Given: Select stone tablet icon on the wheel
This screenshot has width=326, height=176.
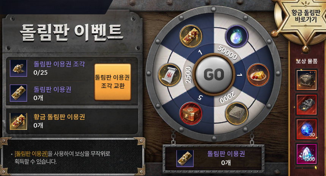Looking at the screenshot, I should [x=236, y=113].
